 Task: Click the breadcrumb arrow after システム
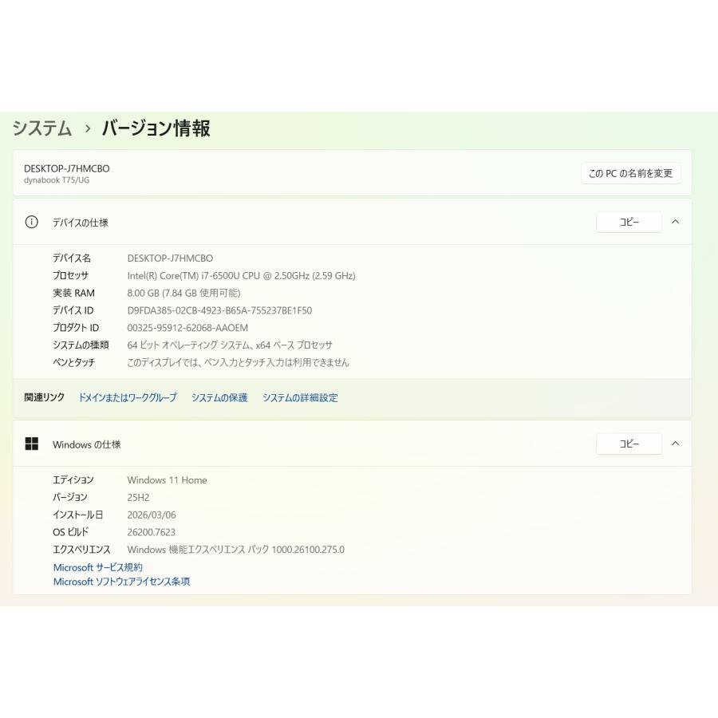pos(88,128)
